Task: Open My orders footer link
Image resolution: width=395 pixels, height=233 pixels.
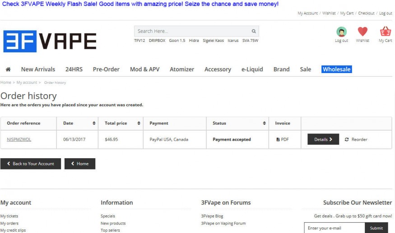Action: click(x=9, y=224)
